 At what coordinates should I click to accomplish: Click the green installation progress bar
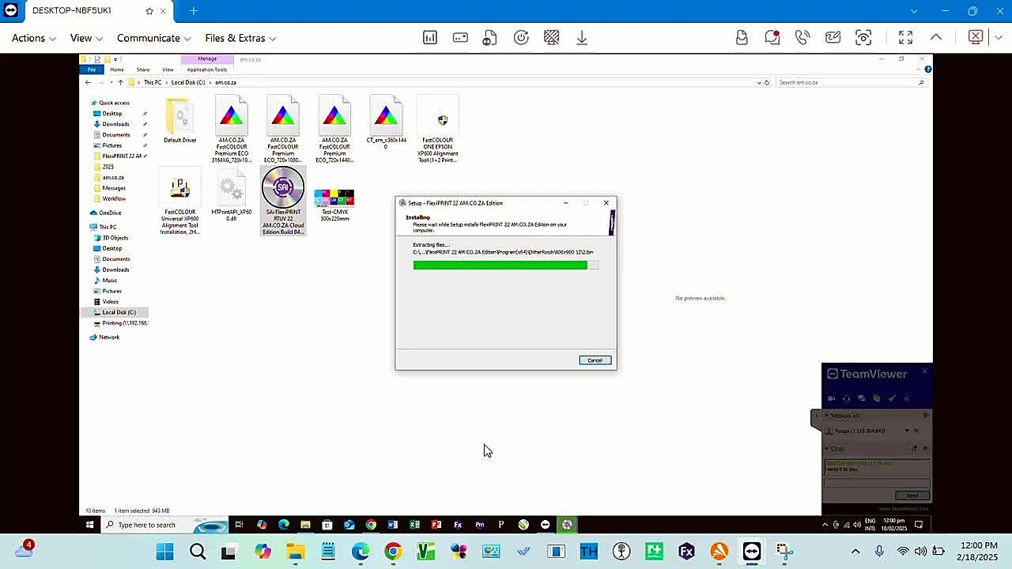click(505, 266)
